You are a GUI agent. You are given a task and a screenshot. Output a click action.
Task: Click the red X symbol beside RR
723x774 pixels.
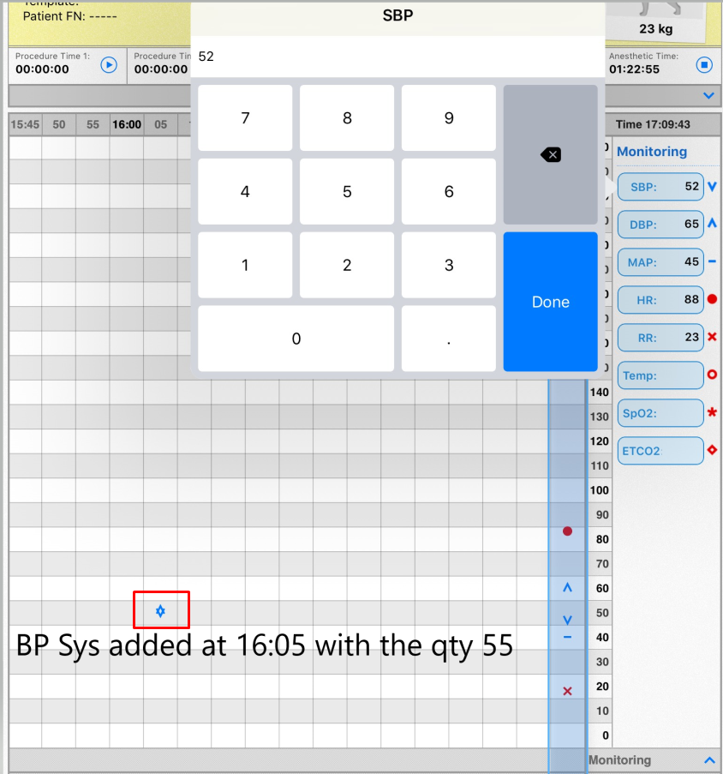click(x=712, y=337)
